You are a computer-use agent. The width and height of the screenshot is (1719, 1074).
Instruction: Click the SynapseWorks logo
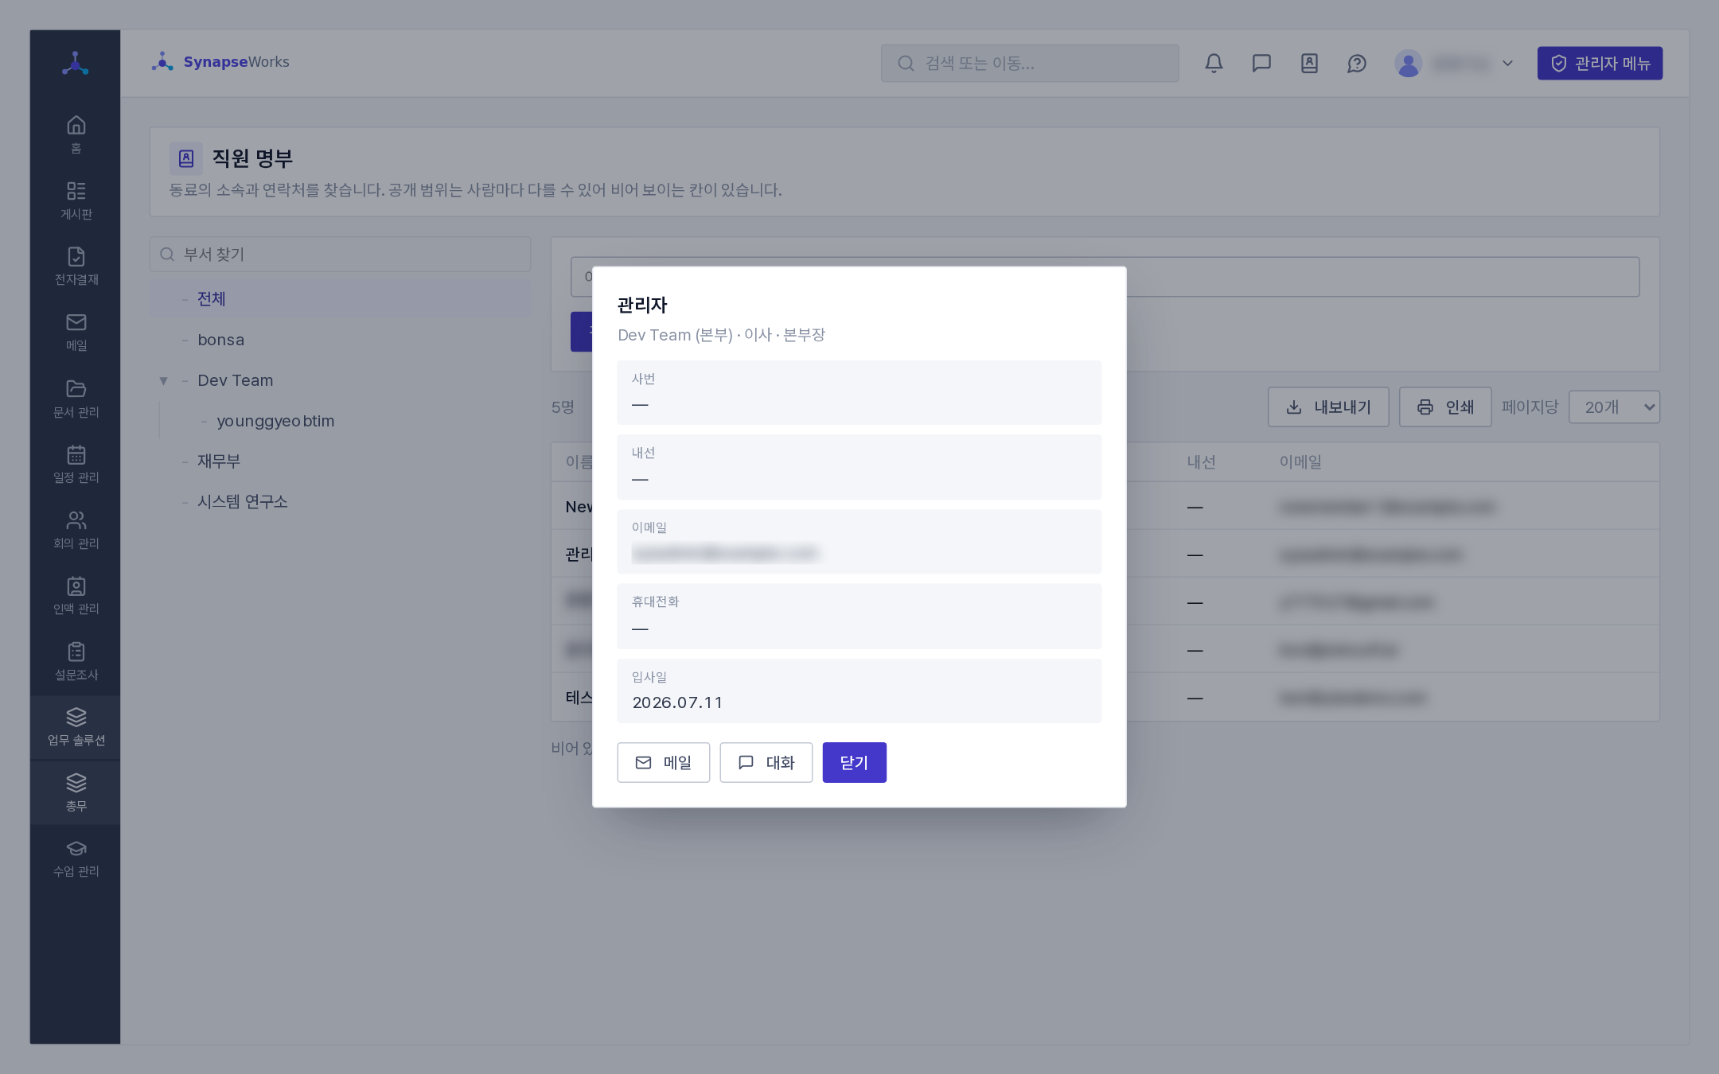point(220,62)
